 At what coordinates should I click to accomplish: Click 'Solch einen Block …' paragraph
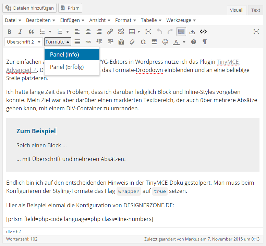[x=41, y=145]
